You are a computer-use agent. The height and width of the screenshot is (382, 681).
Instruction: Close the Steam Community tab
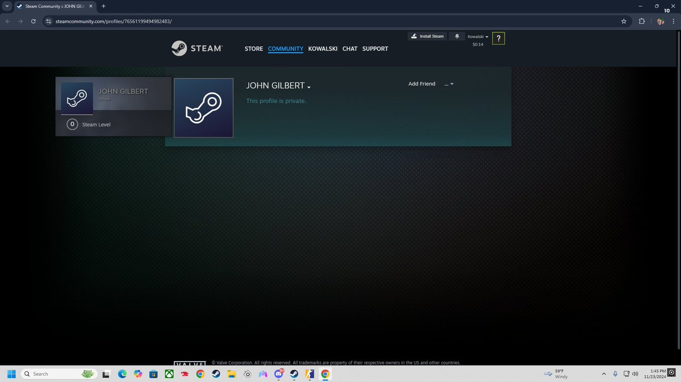coord(91,6)
